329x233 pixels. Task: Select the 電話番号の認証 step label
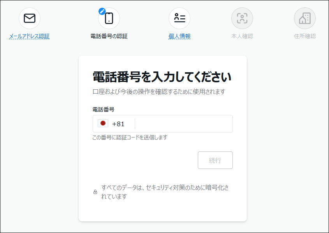click(109, 37)
